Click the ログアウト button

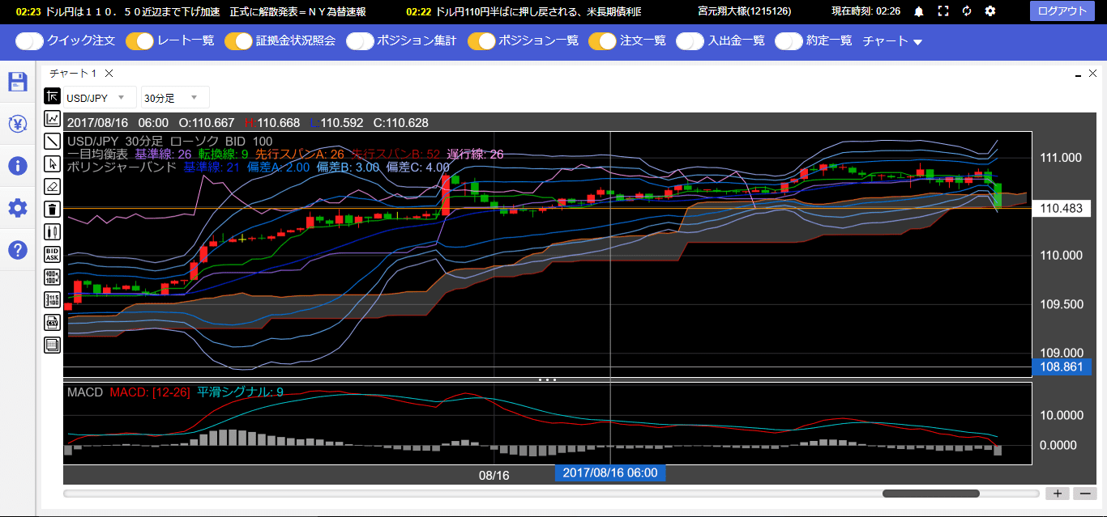click(1062, 11)
